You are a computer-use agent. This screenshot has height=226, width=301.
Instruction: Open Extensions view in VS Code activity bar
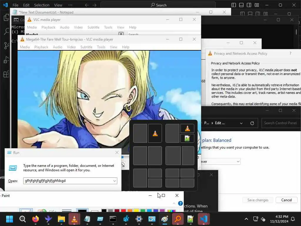point(6,74)
